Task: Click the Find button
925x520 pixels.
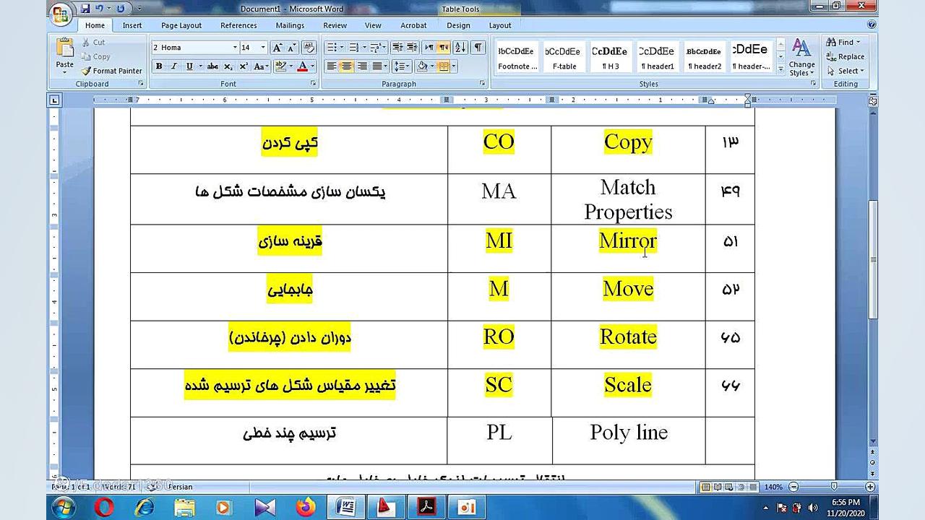Action: 844,42
